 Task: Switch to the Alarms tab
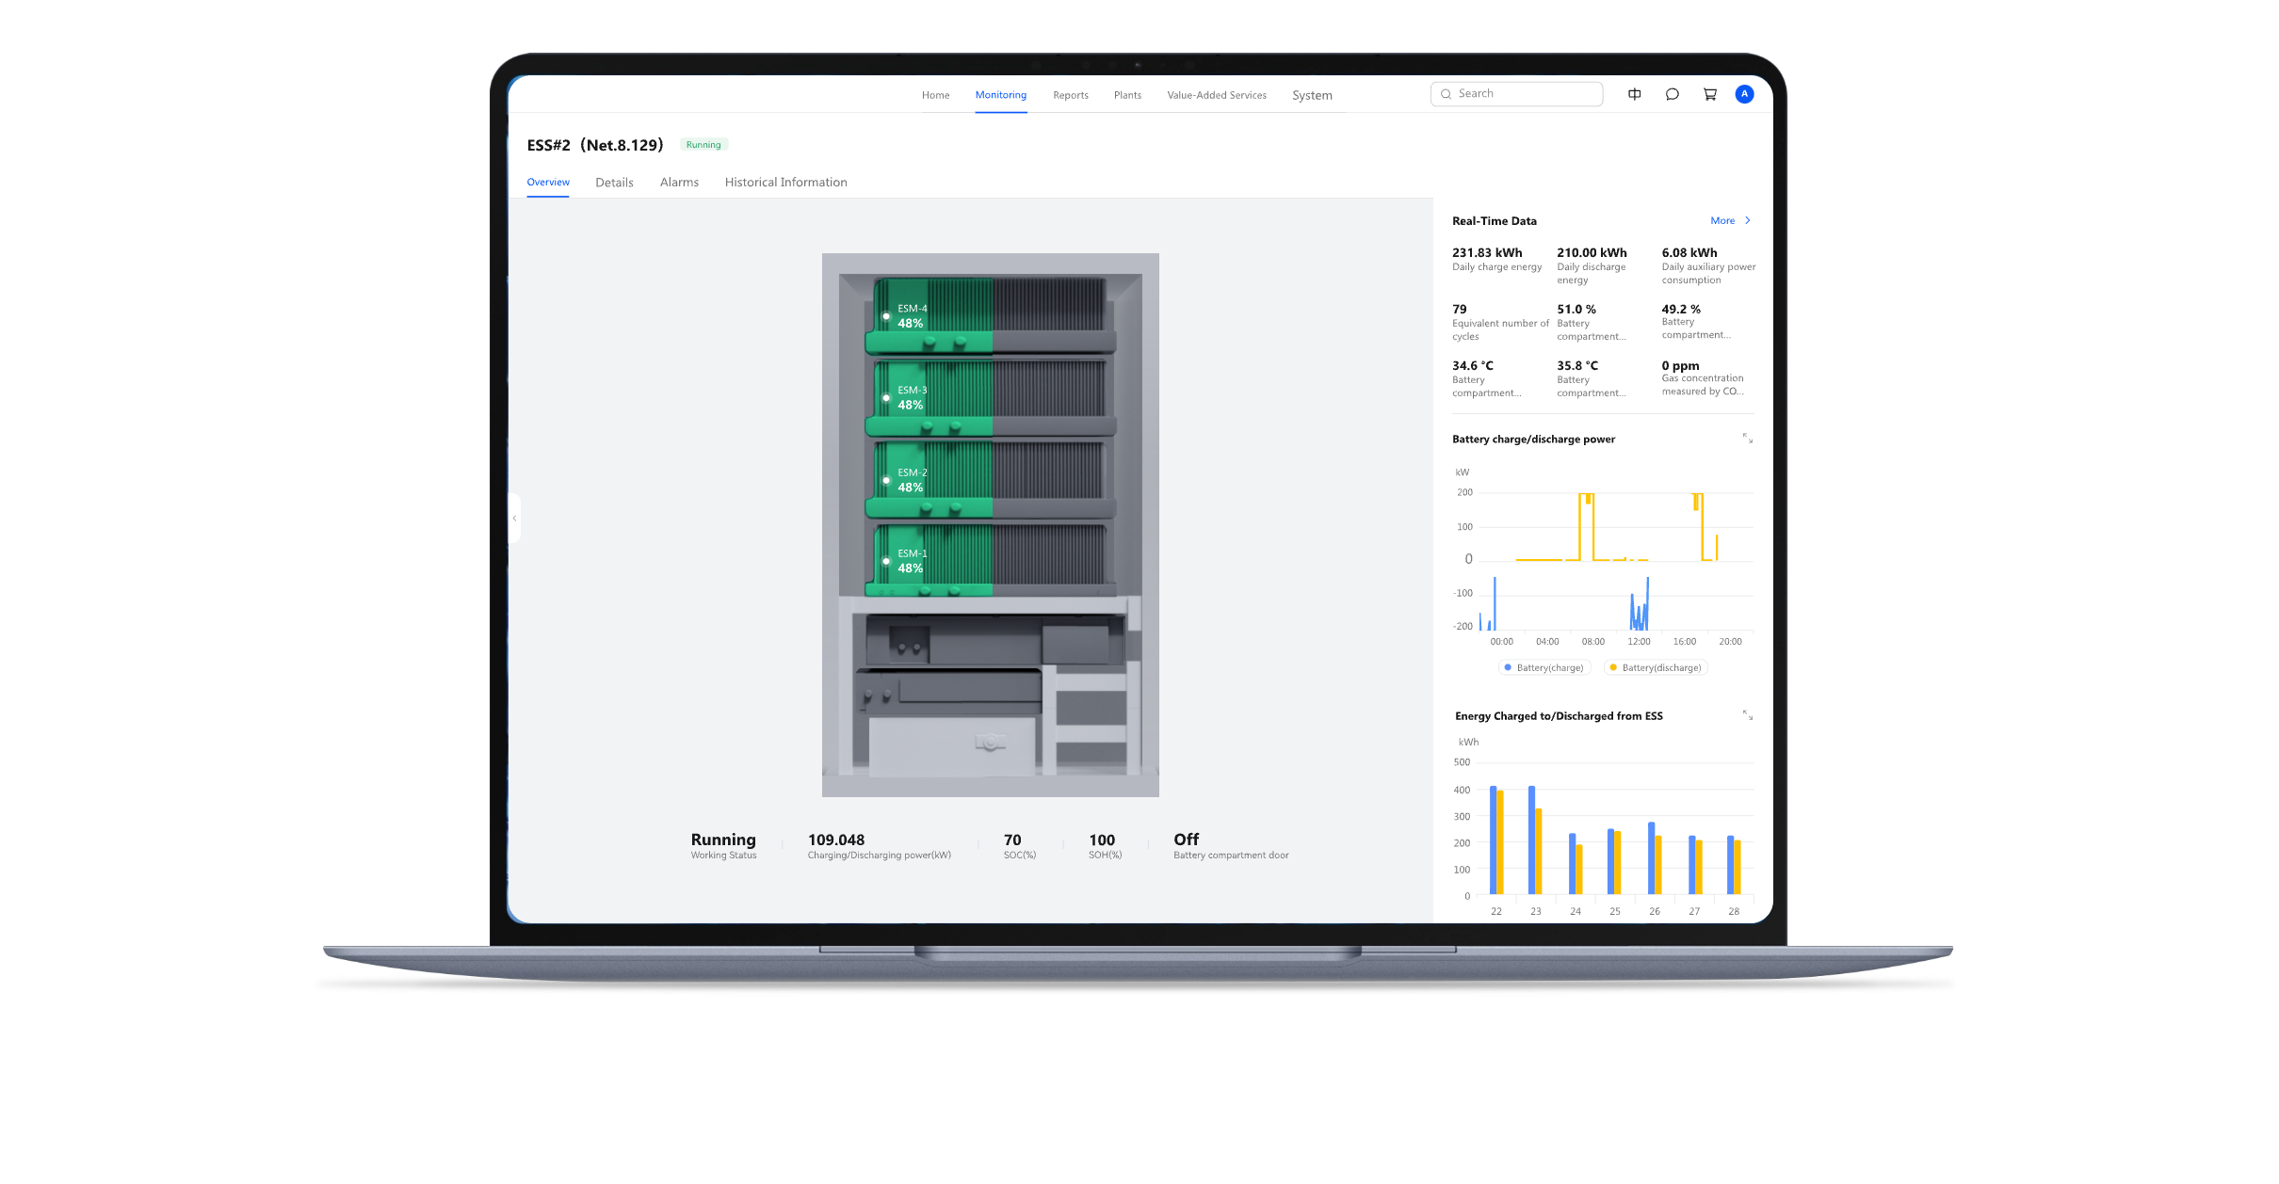click(679, 182)
